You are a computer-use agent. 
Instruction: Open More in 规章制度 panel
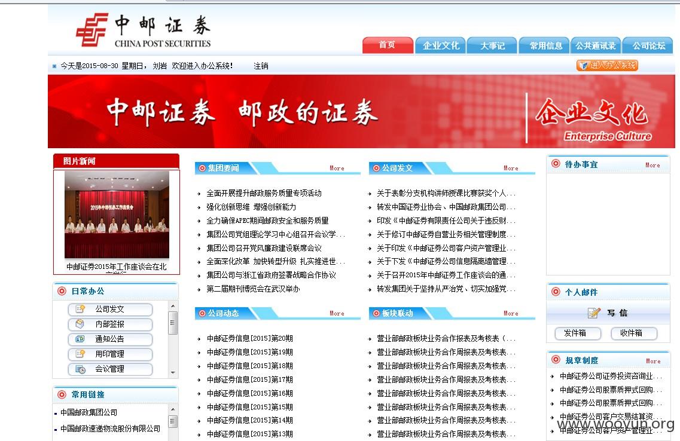(653, 361)
